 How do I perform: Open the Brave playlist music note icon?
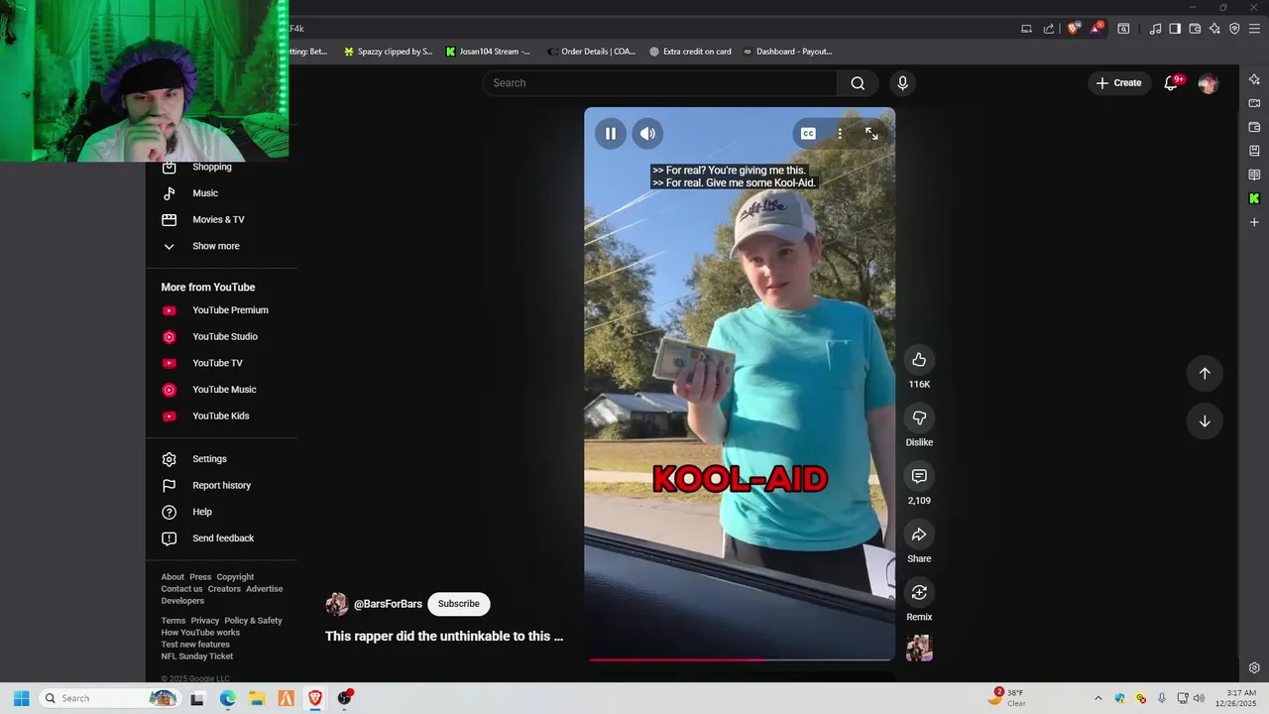[1155, 29]
